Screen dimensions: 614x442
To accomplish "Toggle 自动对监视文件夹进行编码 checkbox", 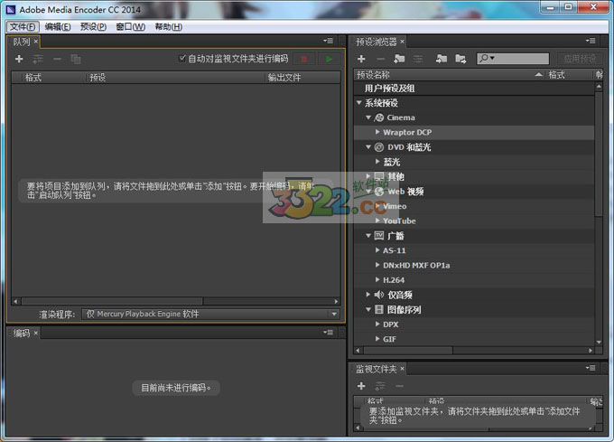I will (x=182, y=59).
